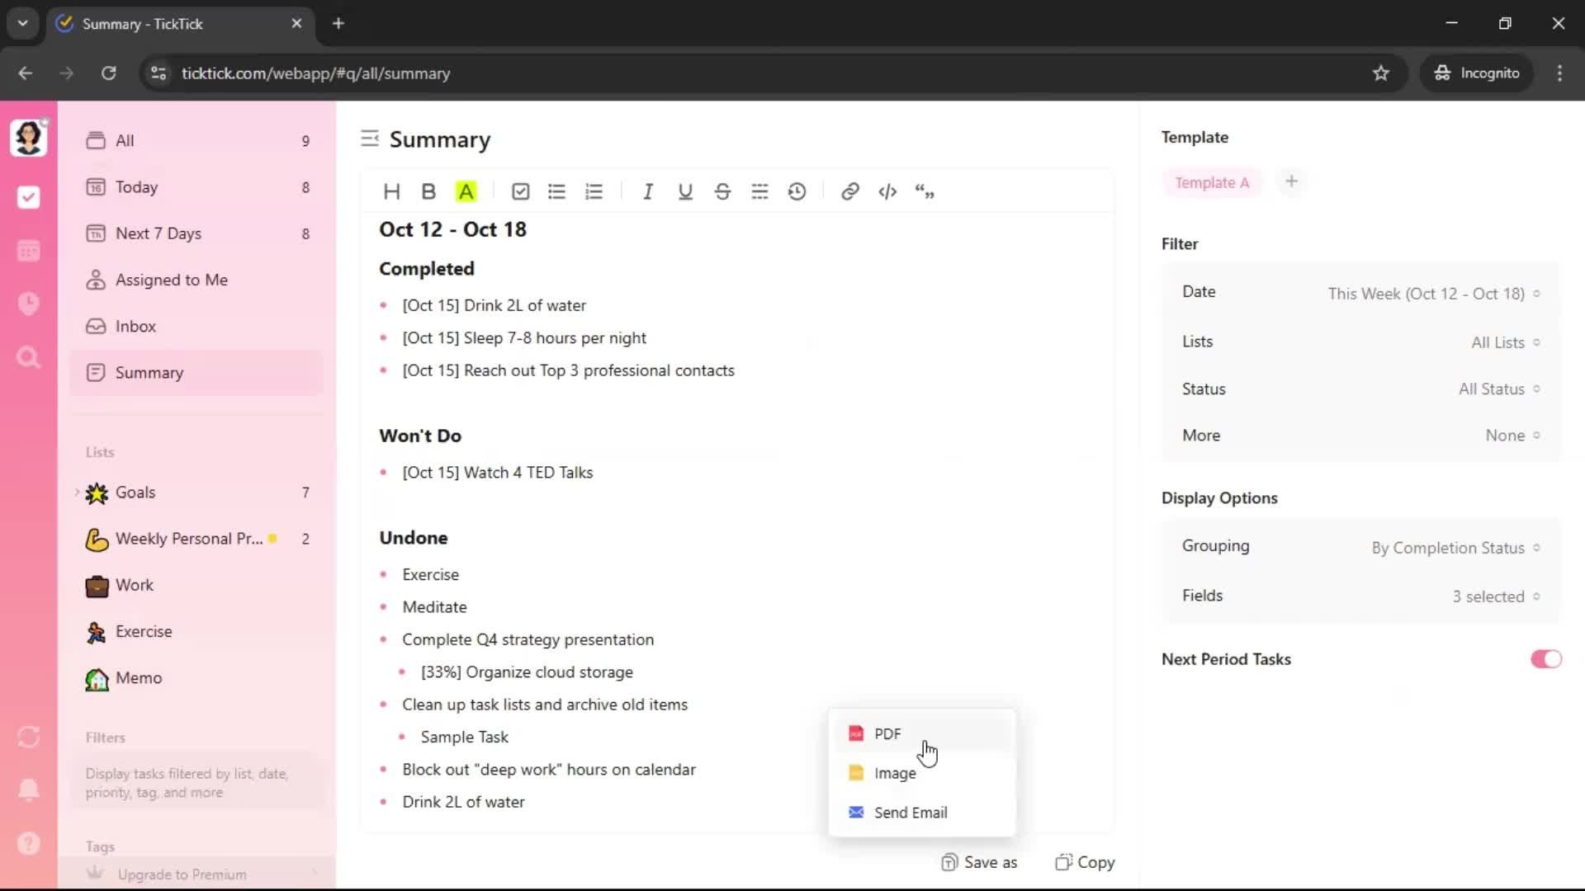Viewport: 1585px width, 891px height.
Task: Open the calendar view sidebar icon
Action: 28,251
